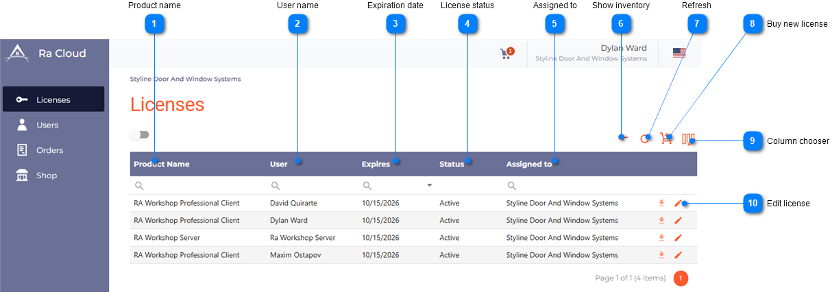Click the shopping cart icon in header
Screen dimensions: 830x292
point(506,54)
